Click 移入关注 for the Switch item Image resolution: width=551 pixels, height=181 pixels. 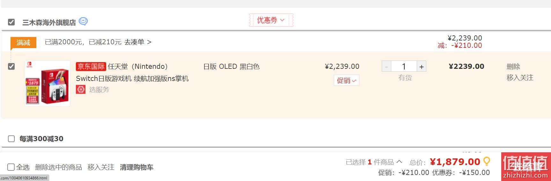point(520,78)
